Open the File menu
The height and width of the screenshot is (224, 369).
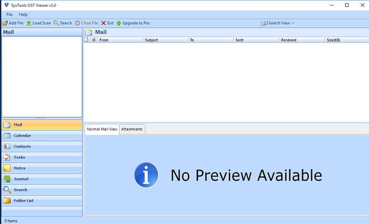10,15
